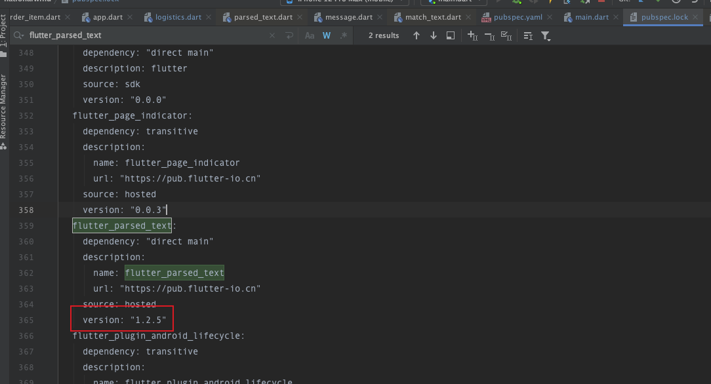Clear the search field text

(x=272, y=35)
